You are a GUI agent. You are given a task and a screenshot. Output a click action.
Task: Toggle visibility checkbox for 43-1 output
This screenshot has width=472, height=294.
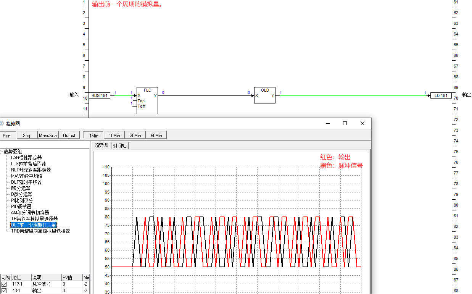pyautogui.click(x=4, y=291)
